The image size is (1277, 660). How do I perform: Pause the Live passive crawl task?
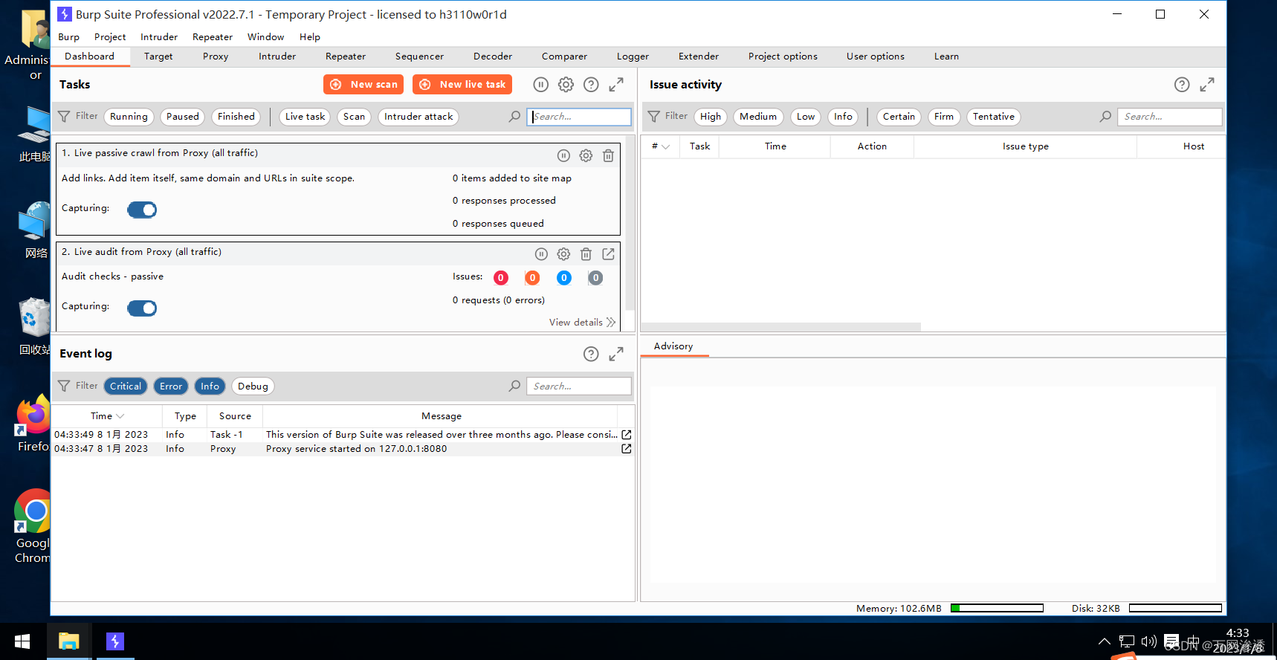coord(563,155)
